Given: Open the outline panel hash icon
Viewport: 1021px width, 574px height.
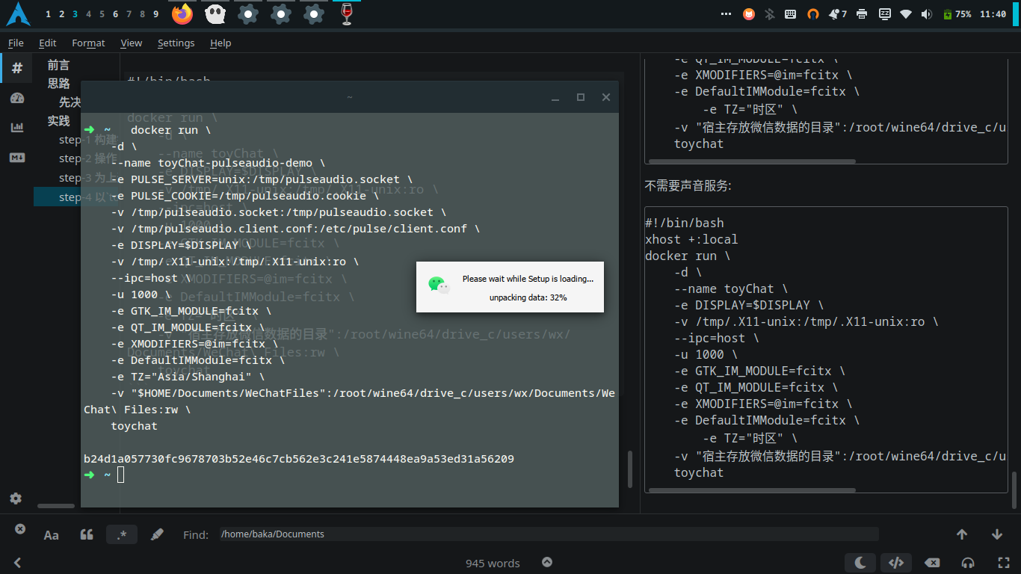Looking at the screenshot, I should click(x=16, y=68).
